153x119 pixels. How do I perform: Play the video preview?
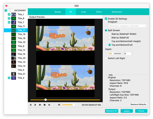click(35, 105)
